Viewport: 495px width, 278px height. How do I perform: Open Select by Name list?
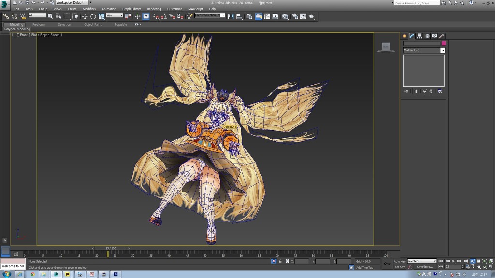[x=58, y=16]
